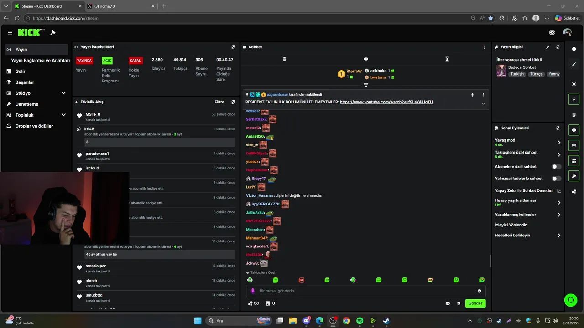The height and width of the screenshot is (328, 584).
Task: Click the focus-frame icon in right sidebar
Action: [574, 84]
